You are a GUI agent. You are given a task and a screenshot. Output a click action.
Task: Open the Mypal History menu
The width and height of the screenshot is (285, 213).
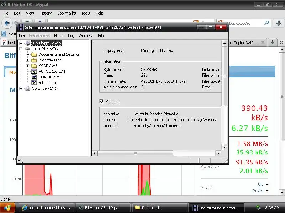click(46, 13)
